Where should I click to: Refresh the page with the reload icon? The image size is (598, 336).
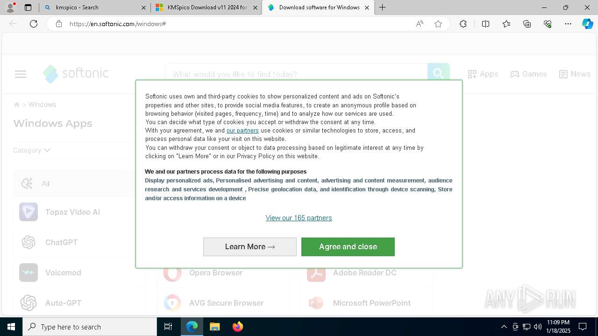[34, 24]
